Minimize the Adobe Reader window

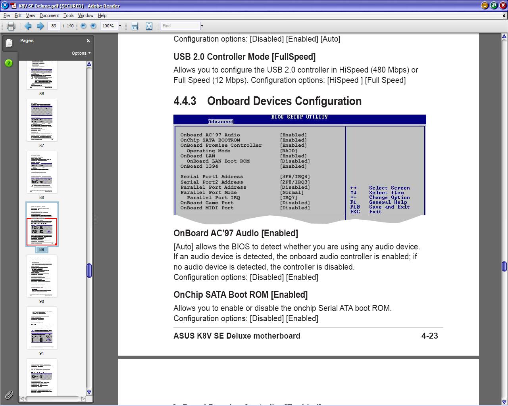485,6
